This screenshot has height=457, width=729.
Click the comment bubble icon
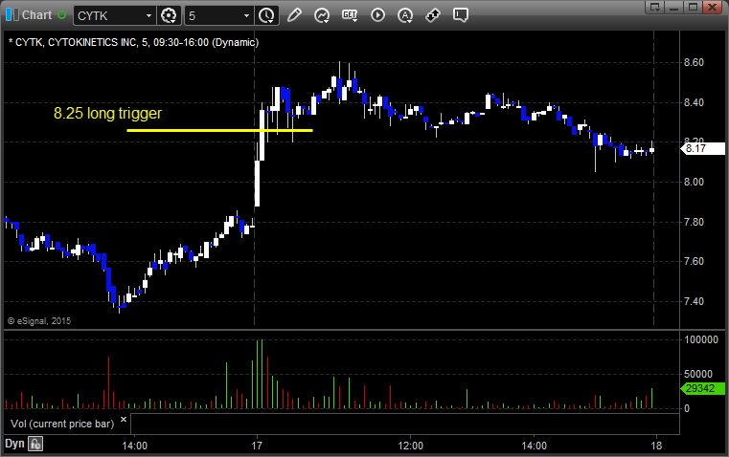coord(460,15)
